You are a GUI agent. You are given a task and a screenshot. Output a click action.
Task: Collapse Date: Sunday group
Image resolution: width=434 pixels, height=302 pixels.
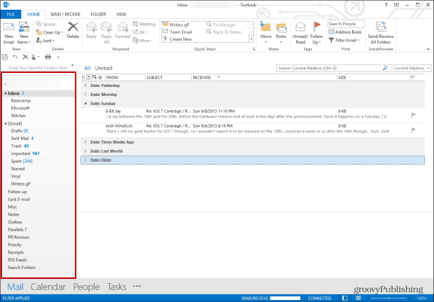(85, 103)
